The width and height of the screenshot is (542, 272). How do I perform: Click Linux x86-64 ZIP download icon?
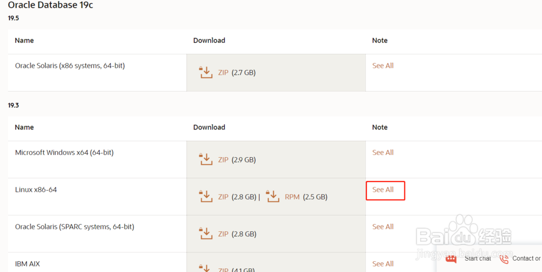click(206, 196)
